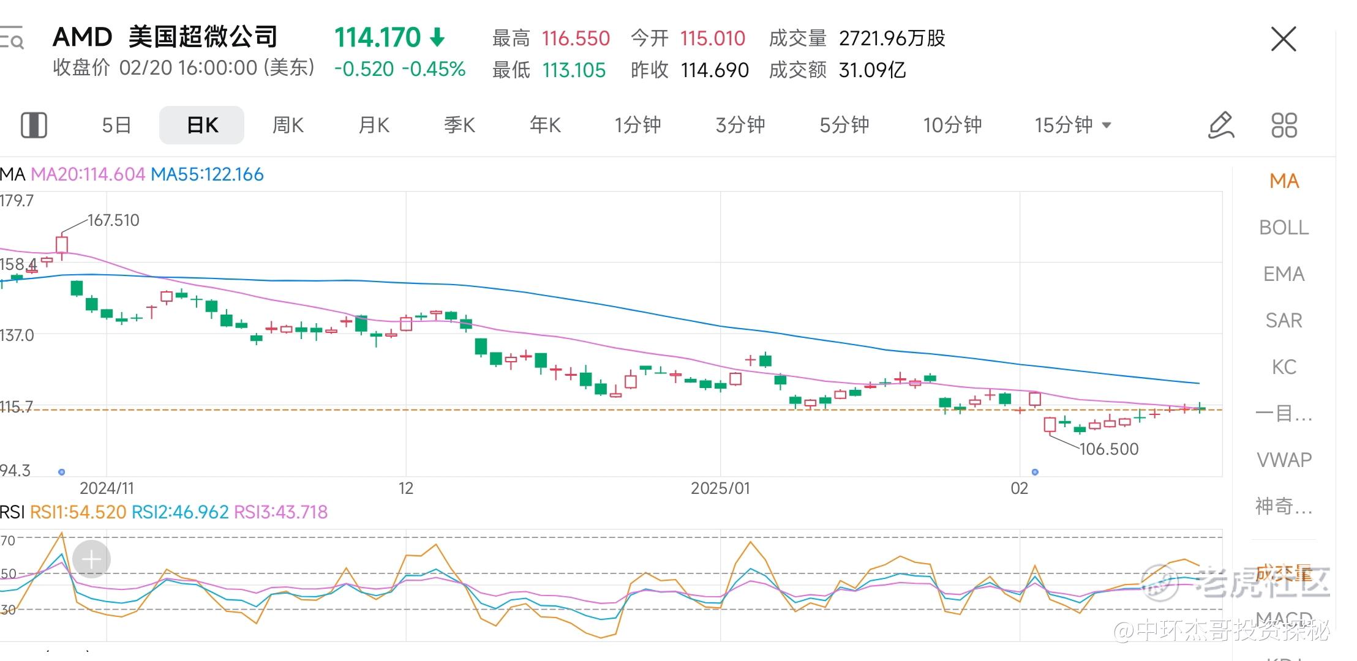Select the 10分钟 interval
Image resolution: width=1357 pixels, height=661 pixels.
(952, 125)
